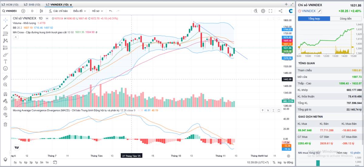Click the redo arrow in toolbar
The width and height of the screenshot is (364, 167).
point(118,11)
